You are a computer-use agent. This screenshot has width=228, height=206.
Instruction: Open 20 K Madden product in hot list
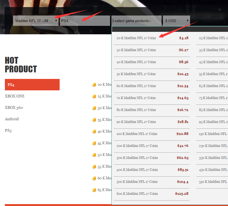tap(104, 85)
